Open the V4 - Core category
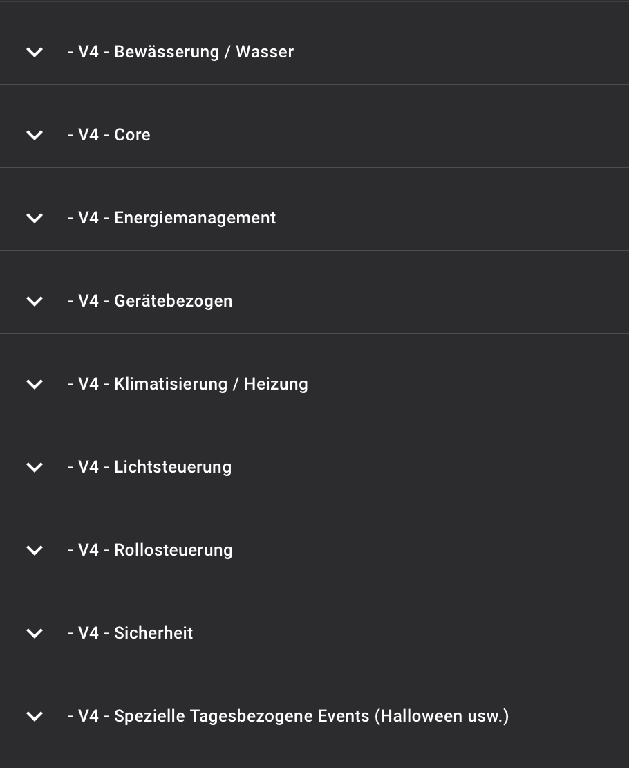 (109, 135)
